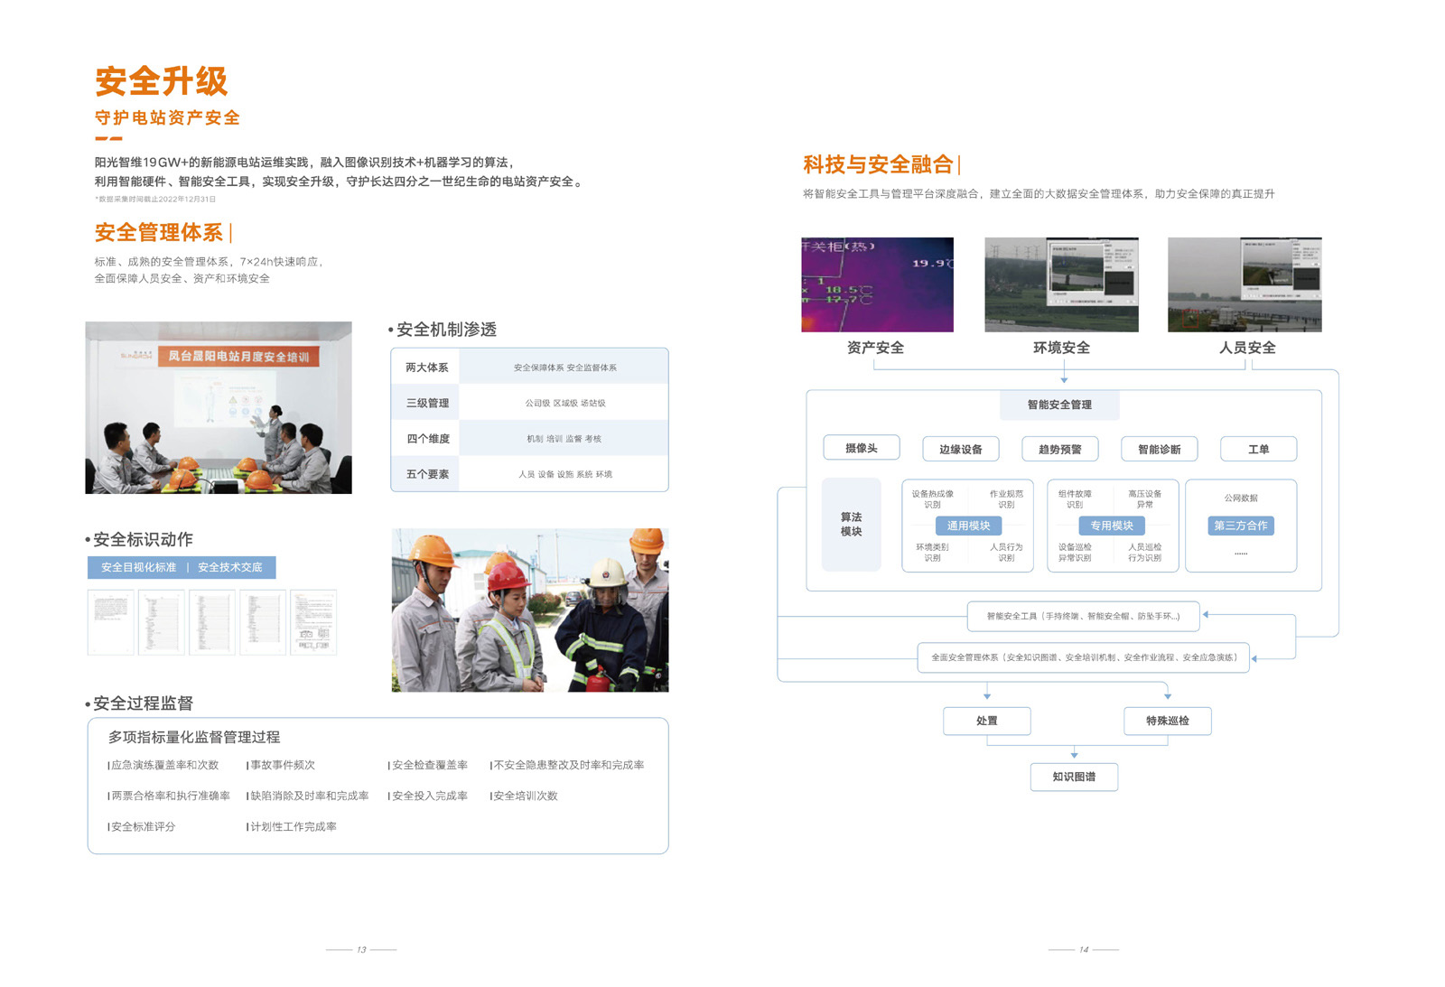Click the 专用模块 label
The height and width of the screenshot is (987, 1445).
point(1112,526)
